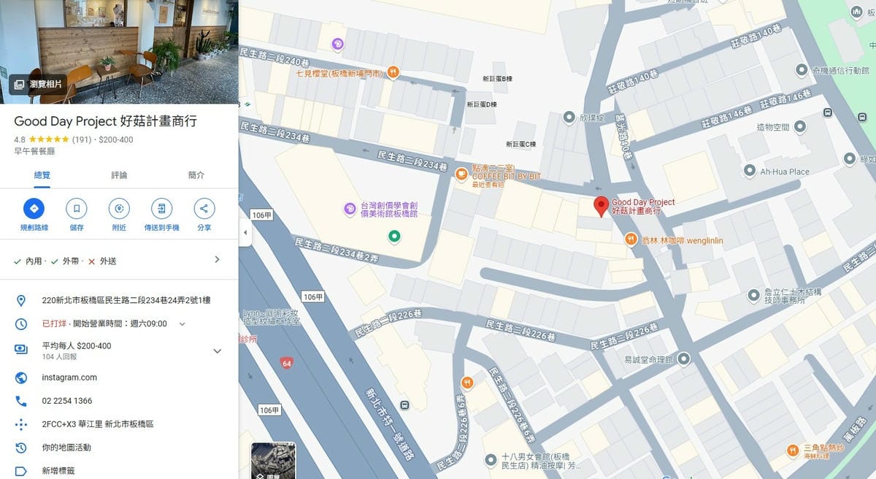Expand opening hours dropdown
Viewport: 876px width, 479px height.
(182, 323)
